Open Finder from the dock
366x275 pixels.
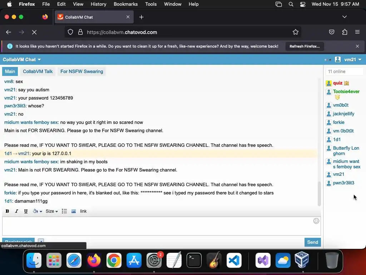[x=34, y=260]
